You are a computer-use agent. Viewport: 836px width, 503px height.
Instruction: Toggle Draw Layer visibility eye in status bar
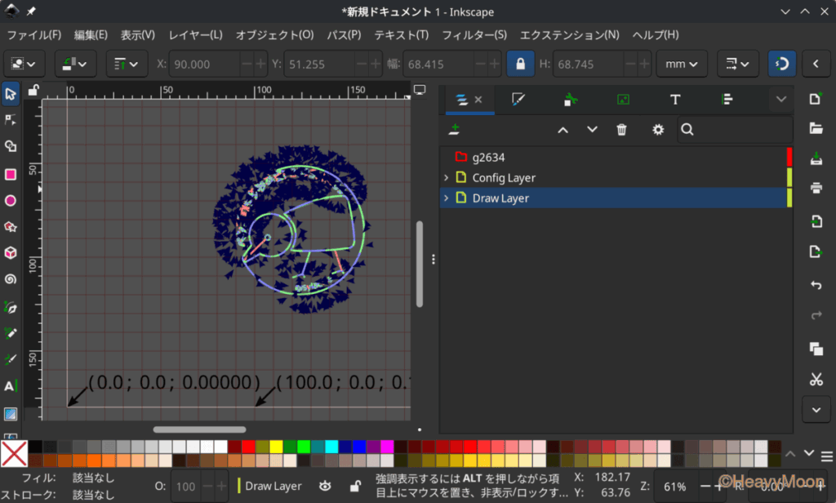coord(325,486)
